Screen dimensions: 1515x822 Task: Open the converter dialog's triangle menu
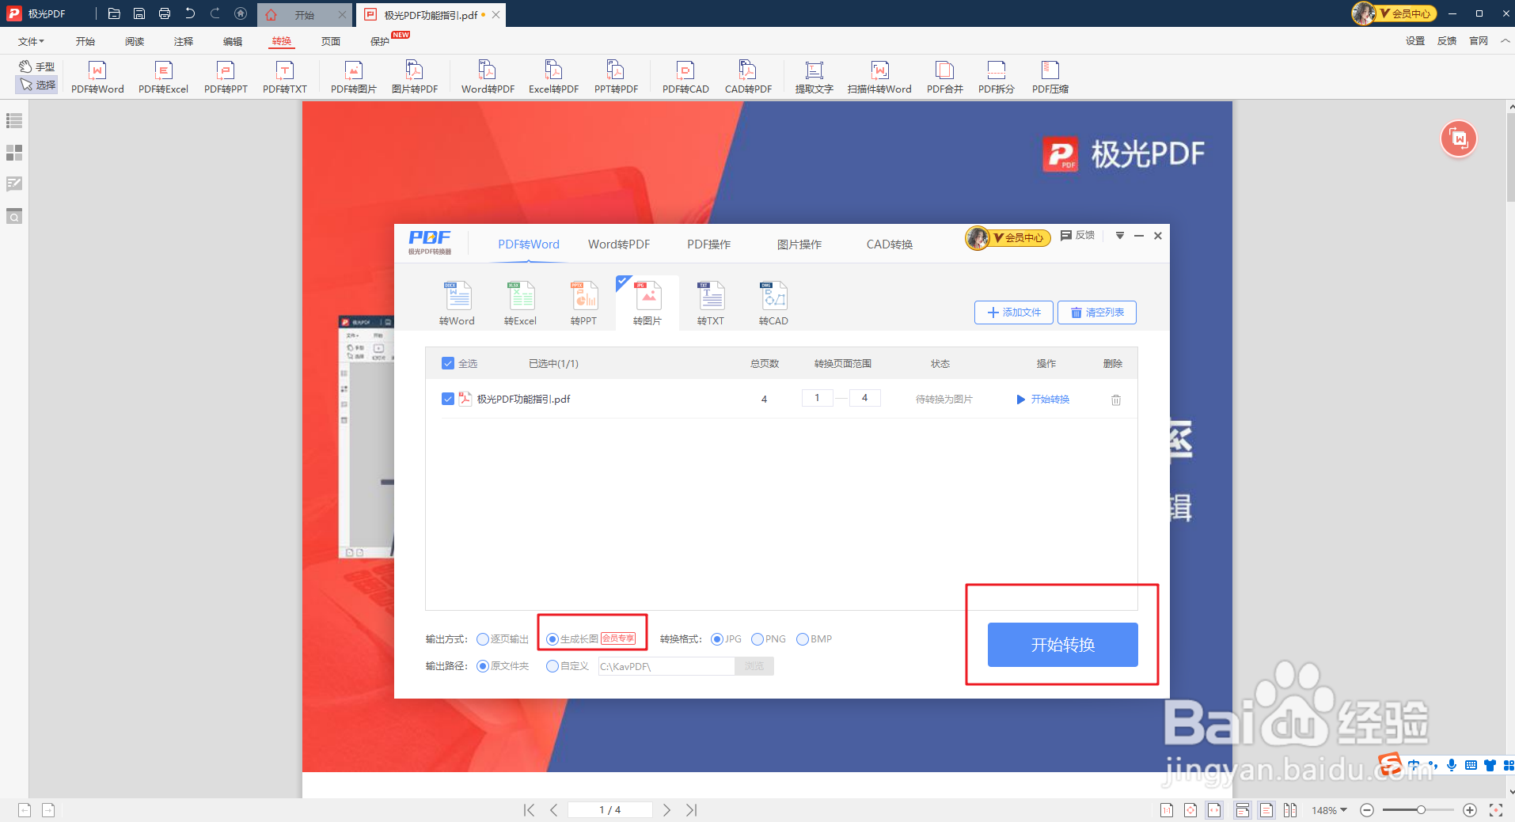[1120, 236]
